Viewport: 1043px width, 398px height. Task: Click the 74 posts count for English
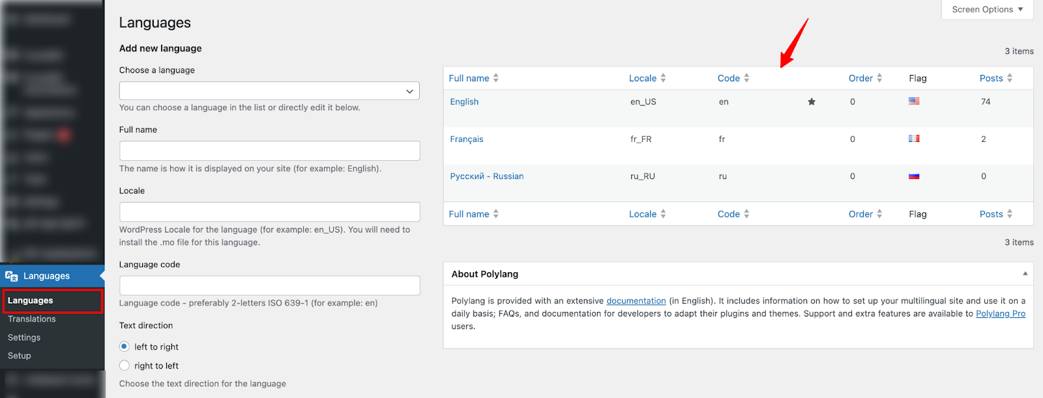[x=986, y=102]
